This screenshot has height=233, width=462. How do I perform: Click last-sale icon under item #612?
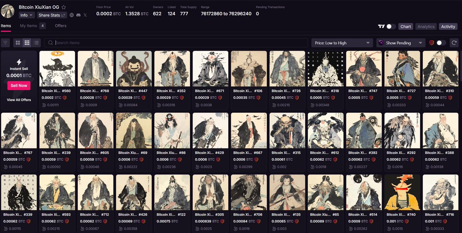click(313, 167)
